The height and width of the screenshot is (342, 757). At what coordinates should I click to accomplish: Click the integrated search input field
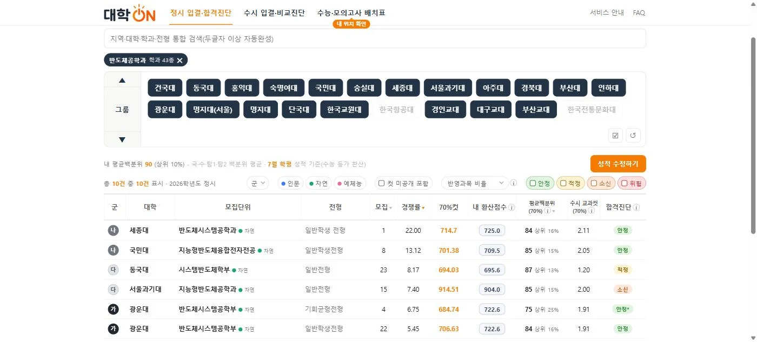pyautogui.click(x=375, y=39)
